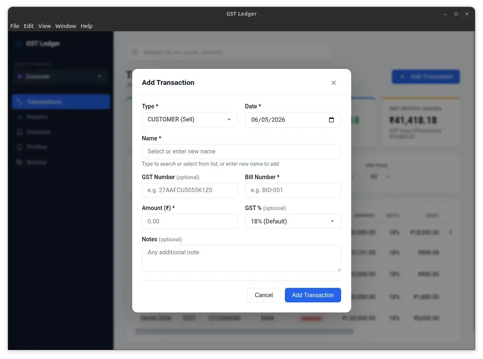The image size is (483, 359).
Task: Submit with the blue Add Transaction button
Action: click(x=313, y=295)
